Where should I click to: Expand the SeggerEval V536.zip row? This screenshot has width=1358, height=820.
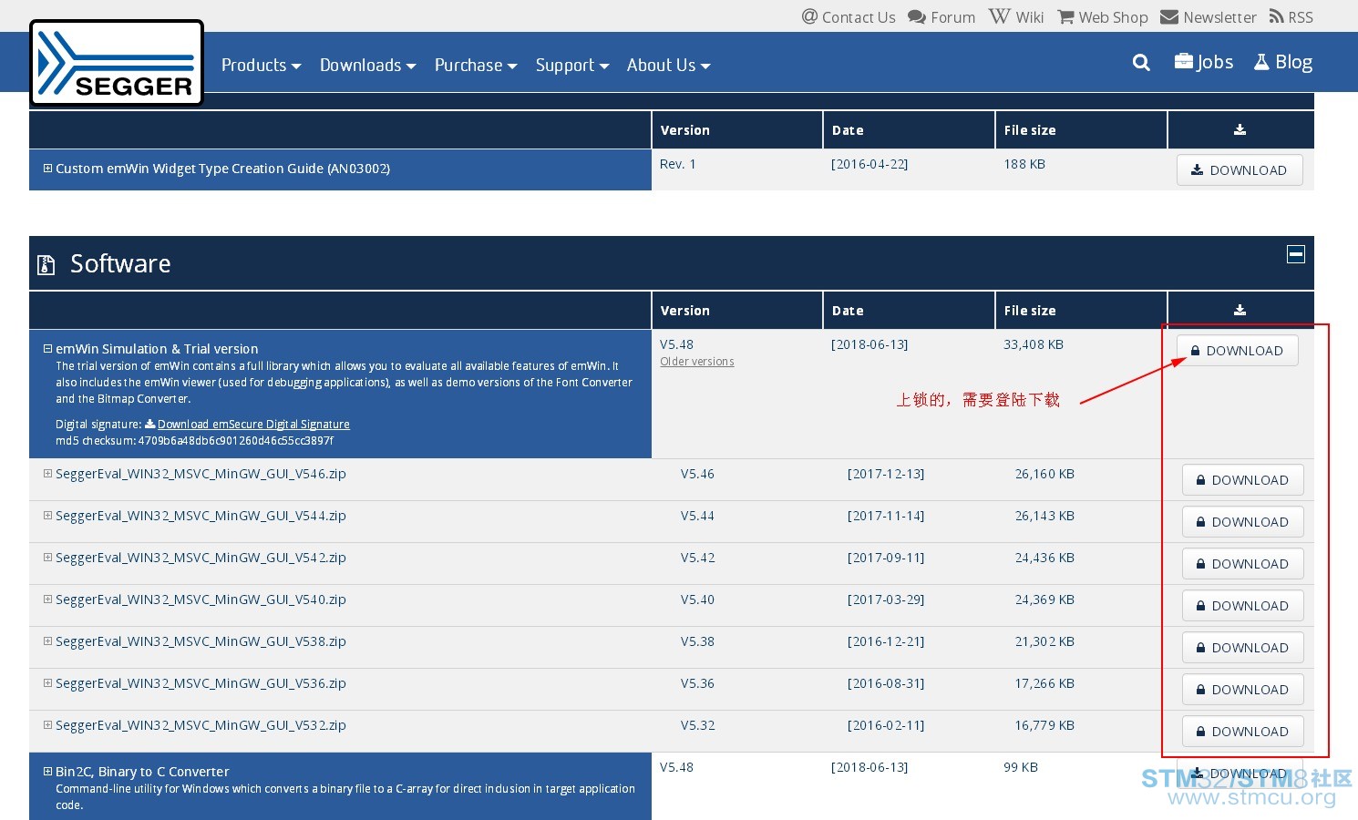(48, 683)
